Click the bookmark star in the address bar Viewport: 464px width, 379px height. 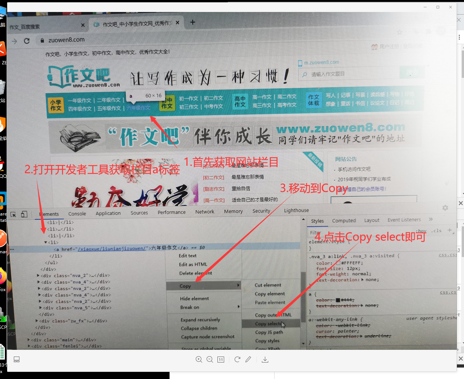[x=400, y=32]
